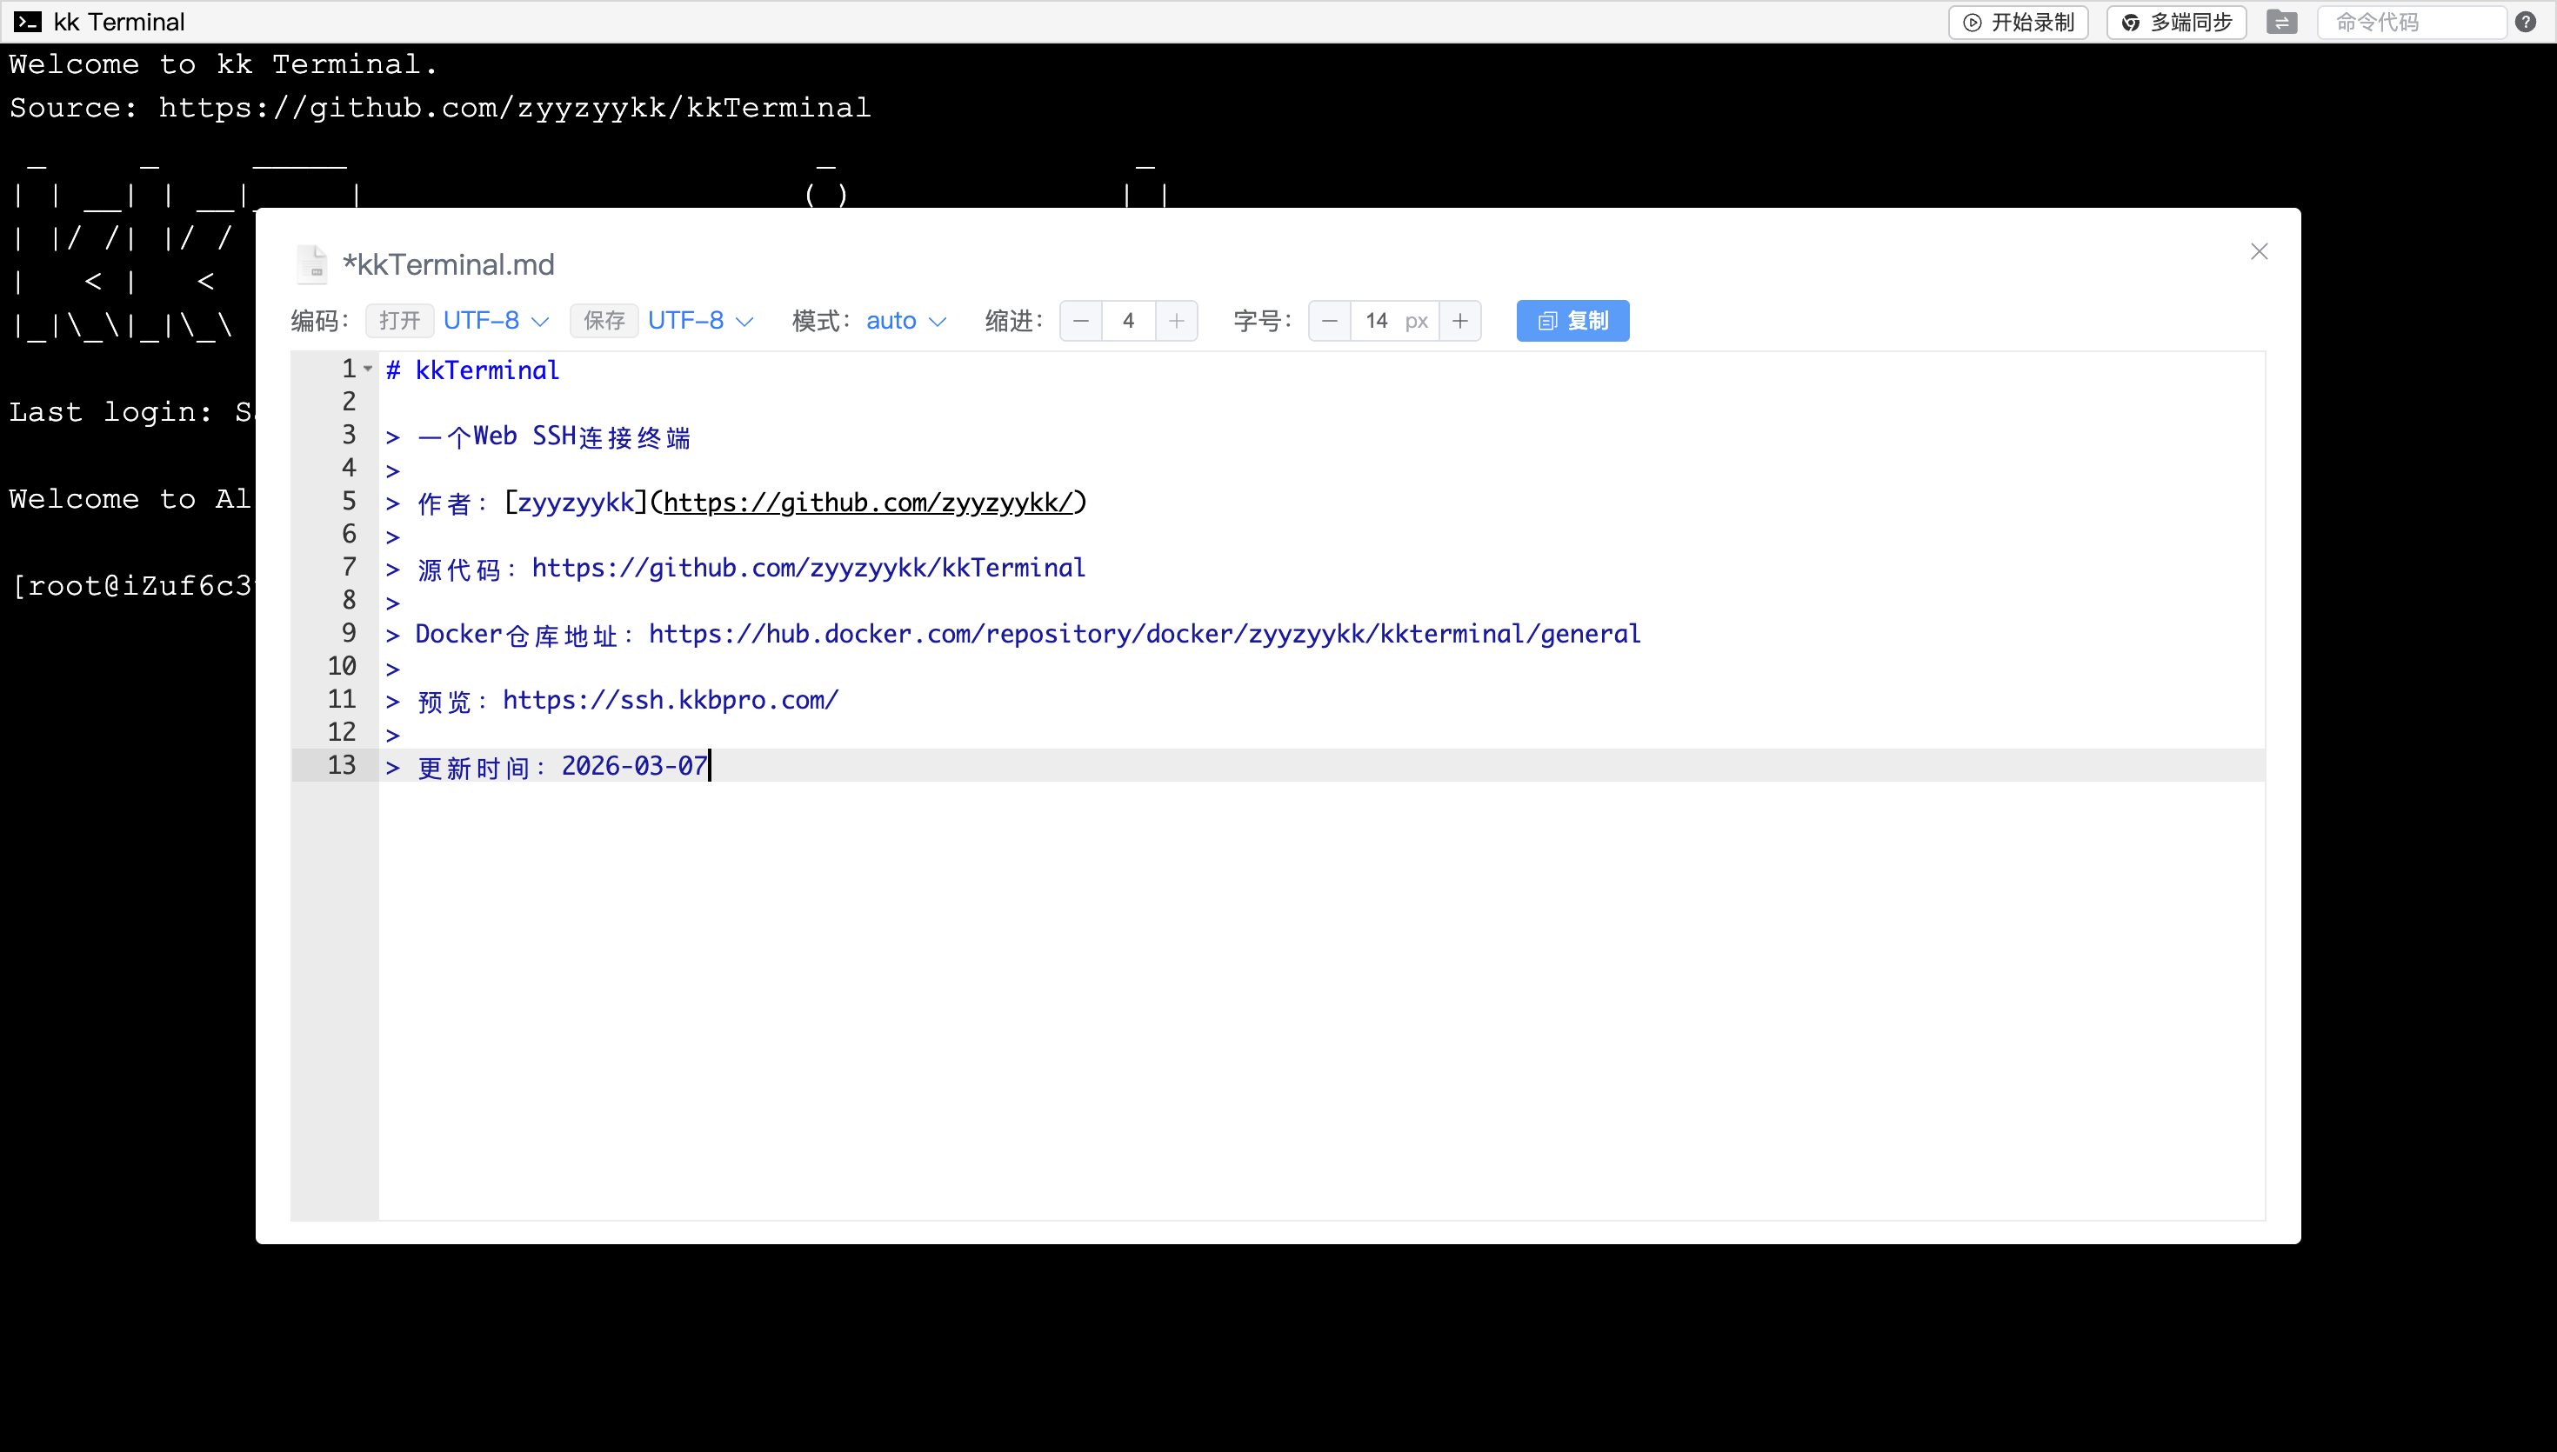Screen dimensions: 2557x1452
Task: Click the '# kkTerminal' heading text
Action: [473, 370]
